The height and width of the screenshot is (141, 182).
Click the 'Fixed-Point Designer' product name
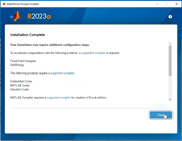23,61
